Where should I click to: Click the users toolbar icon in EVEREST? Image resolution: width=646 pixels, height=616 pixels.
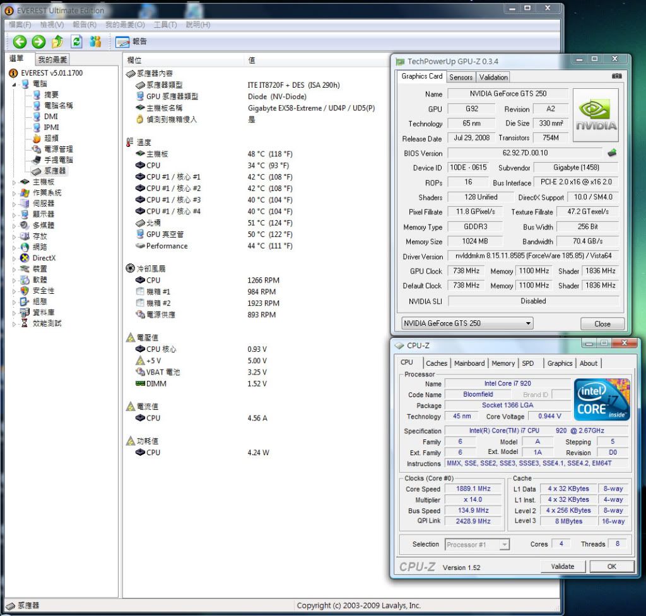click(x=95, y=42)
